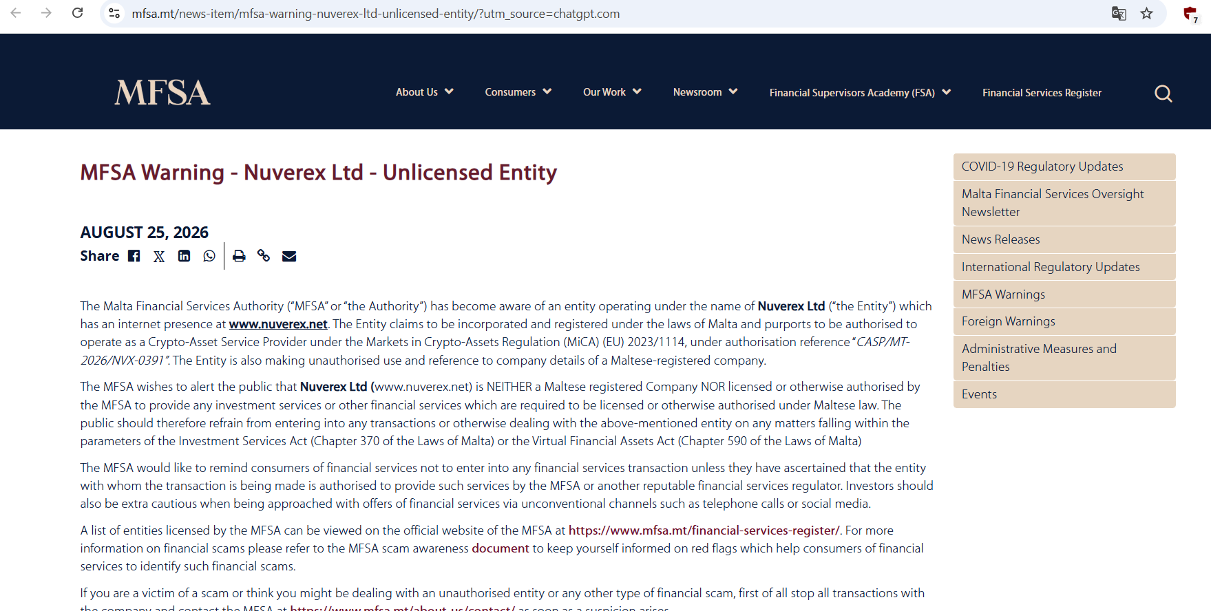Image resolution: width=1211 pixels, height=611 pixels.
Task: Open COVID-19 Regulatory Updates sidebar item
Action: pos(1064,167)
